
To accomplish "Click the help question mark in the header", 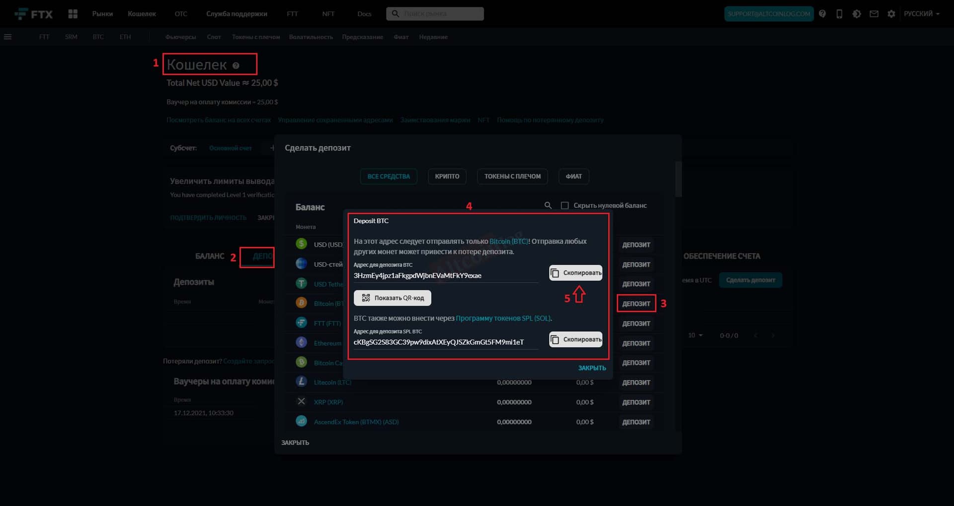I will [x=822, y=14].
